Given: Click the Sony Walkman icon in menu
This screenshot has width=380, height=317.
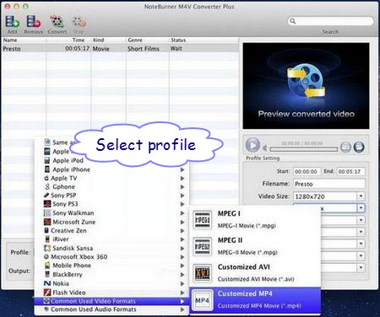Looking at the screenshot, I should tap(47, 212).
